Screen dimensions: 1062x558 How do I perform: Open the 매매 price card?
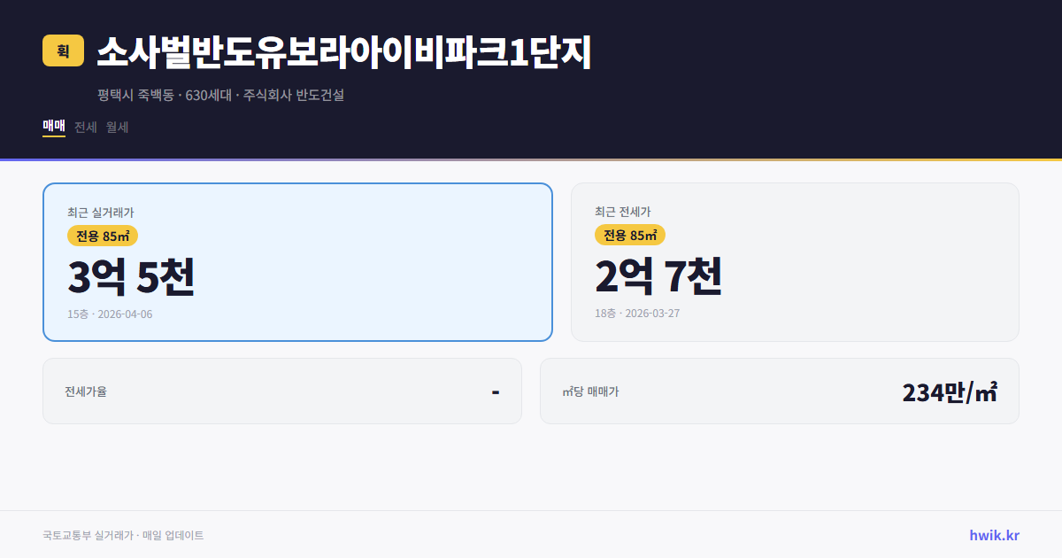tap(296, 261)
